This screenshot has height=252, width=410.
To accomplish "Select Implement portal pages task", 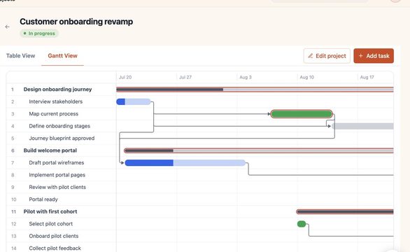I will [57, 175].
